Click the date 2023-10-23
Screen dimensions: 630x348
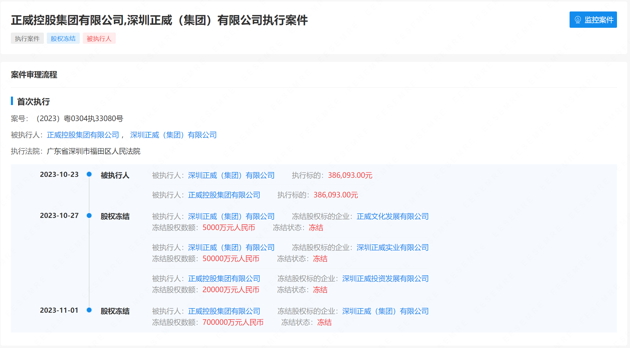tap(59, 174)
